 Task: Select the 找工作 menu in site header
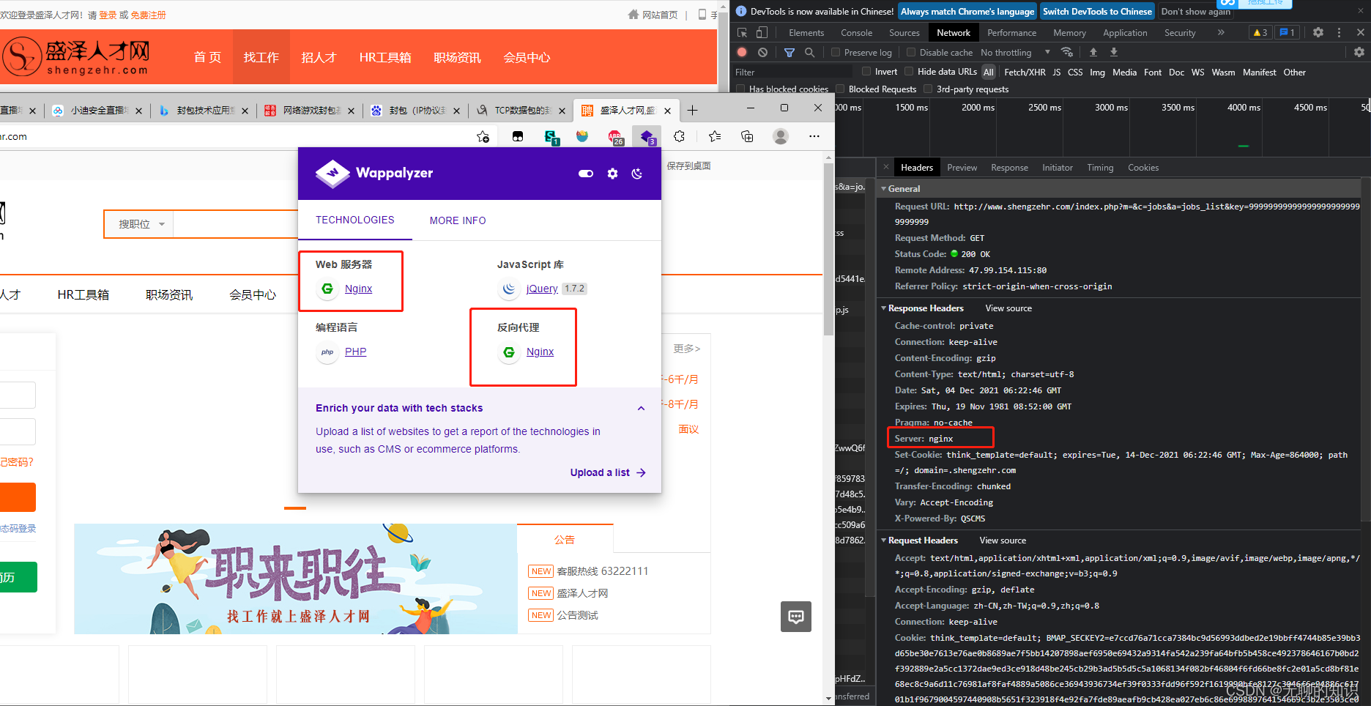click(x=261, y=57)
